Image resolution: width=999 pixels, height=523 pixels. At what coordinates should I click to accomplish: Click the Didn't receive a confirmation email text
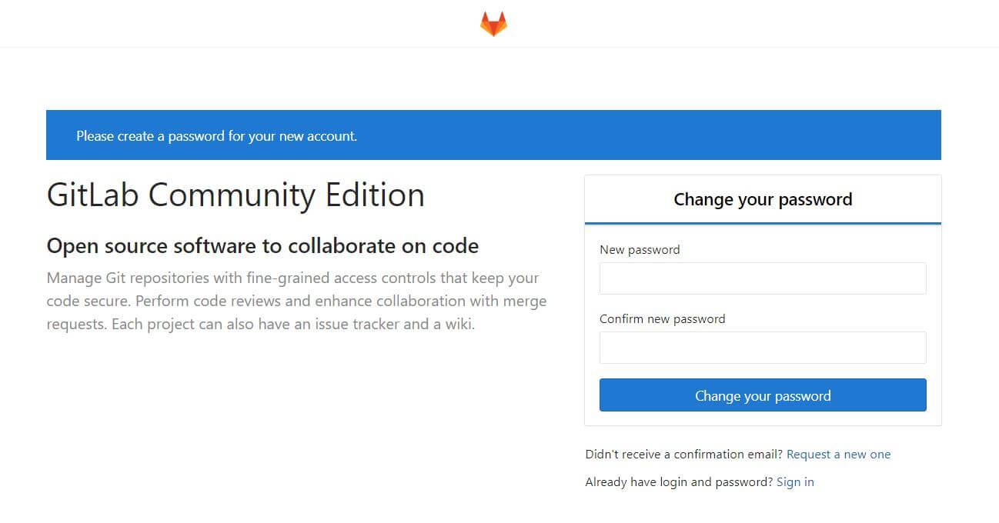683,455
